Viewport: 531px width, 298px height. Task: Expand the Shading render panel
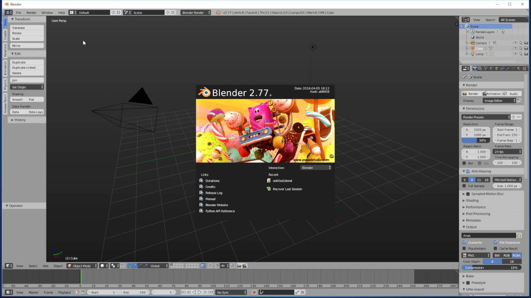[472, 200]
